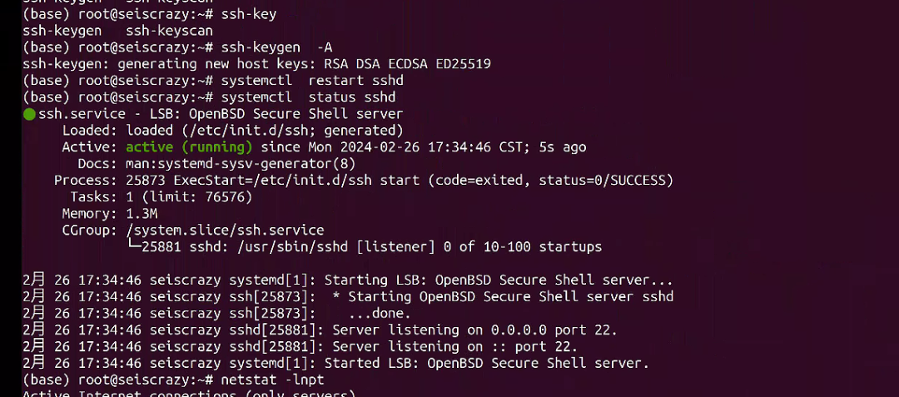
Task: Click the "Memory: 1.3M" value
Action: click(x=142, y=214)
